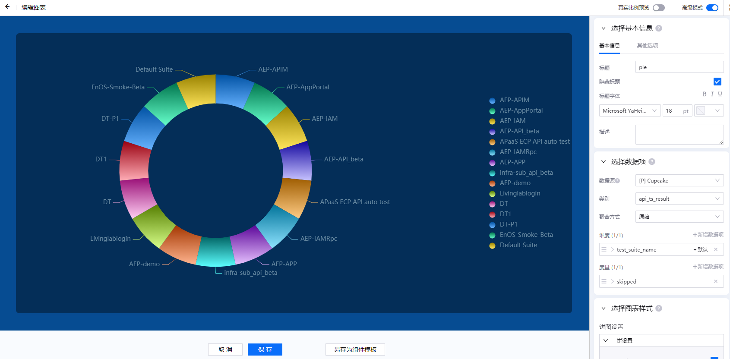Collapse 选择图表样式 section

click(604, 309)
